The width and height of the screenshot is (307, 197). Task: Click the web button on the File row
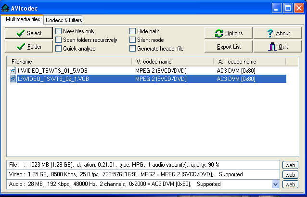point(290,165)
